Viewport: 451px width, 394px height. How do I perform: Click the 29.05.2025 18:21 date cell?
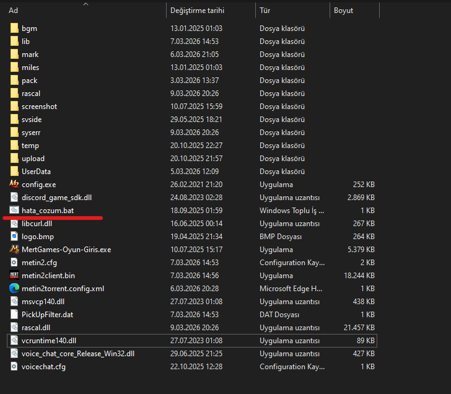click(196, 120)
